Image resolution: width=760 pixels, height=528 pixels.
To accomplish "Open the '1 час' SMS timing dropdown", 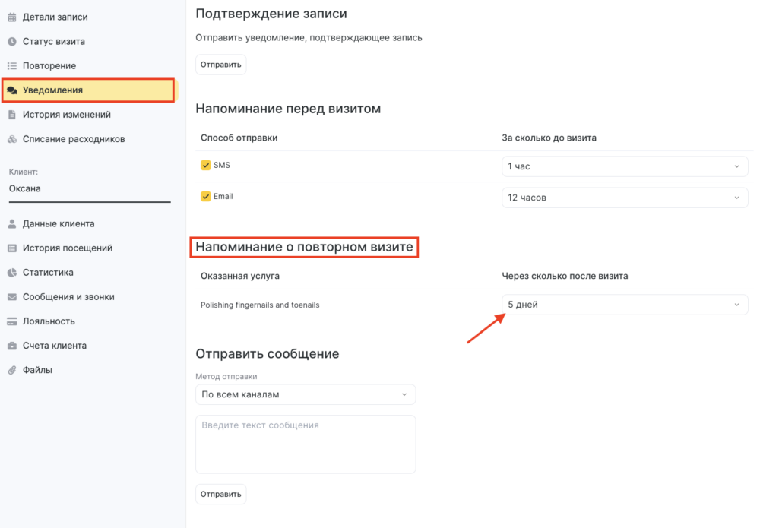I will 624,166.
